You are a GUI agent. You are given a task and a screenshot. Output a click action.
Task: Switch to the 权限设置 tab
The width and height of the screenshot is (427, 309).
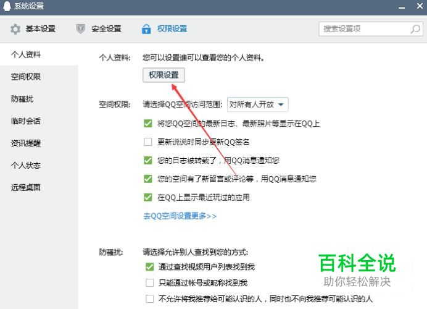tap(165, 29)
